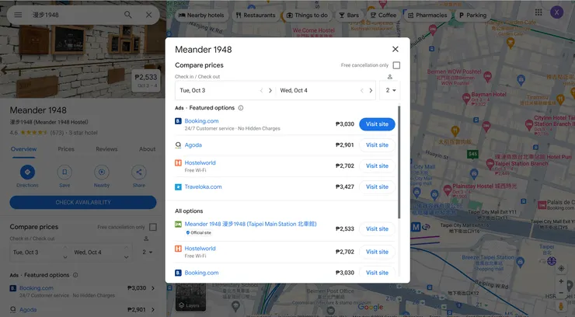Visit site for the featured Booking.com offer
The image size is (575, 317).
(377, 124)
